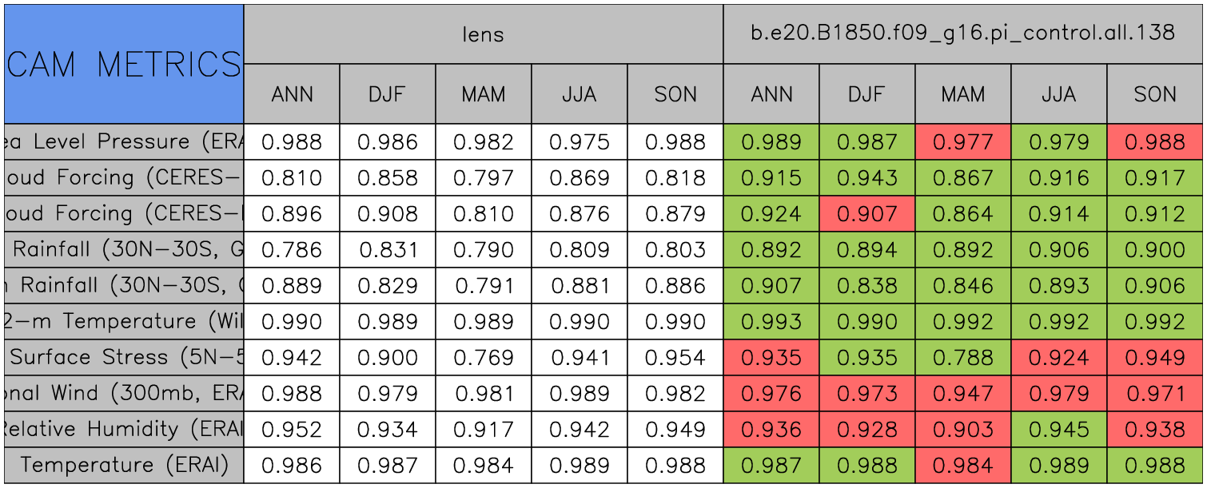Select the "lens" group header
The image size is (1207, 488).
pyautogui.click(x=483, y=34)
